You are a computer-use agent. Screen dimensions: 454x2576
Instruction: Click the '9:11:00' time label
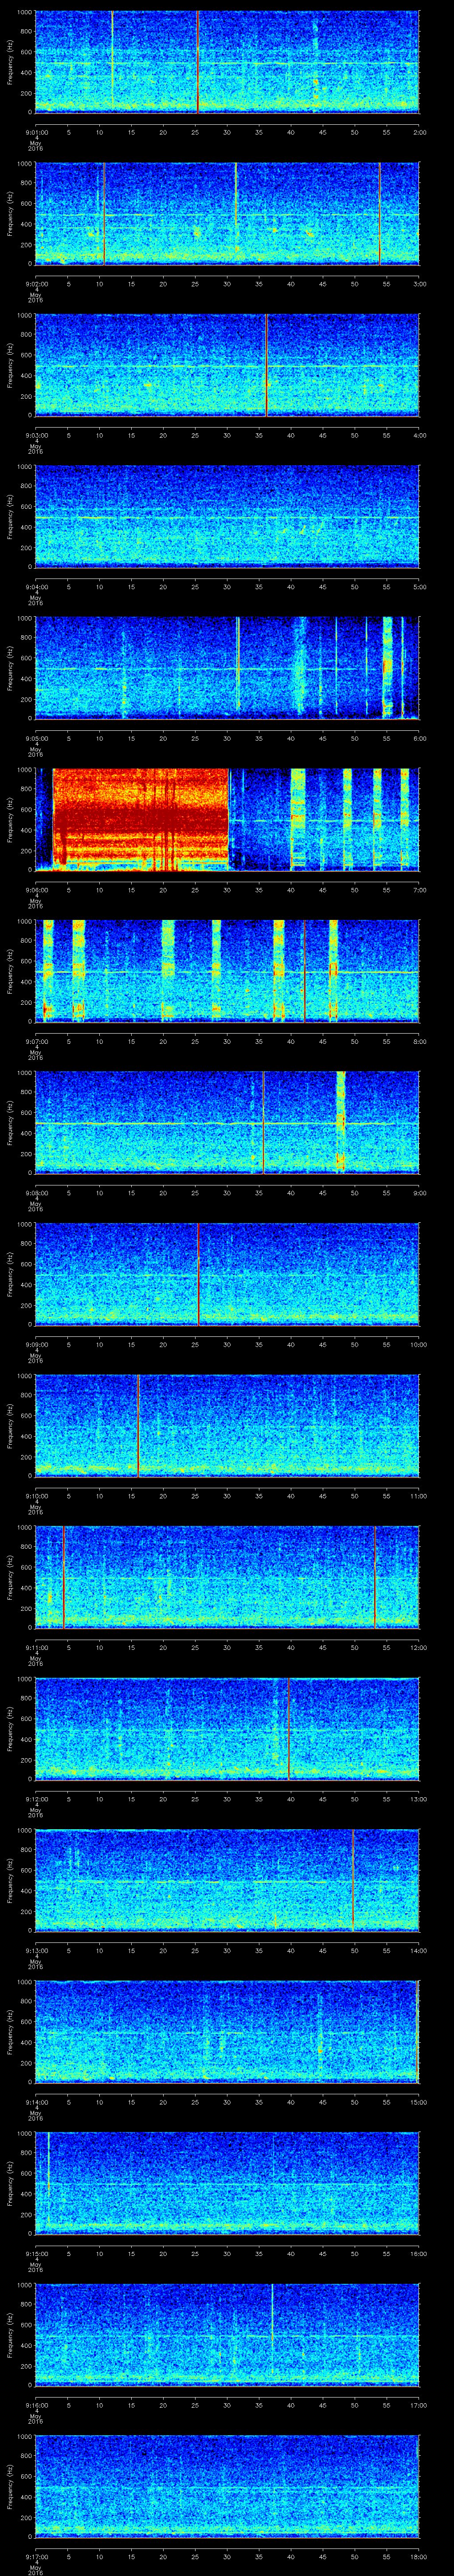click(x=36, y=1647)
